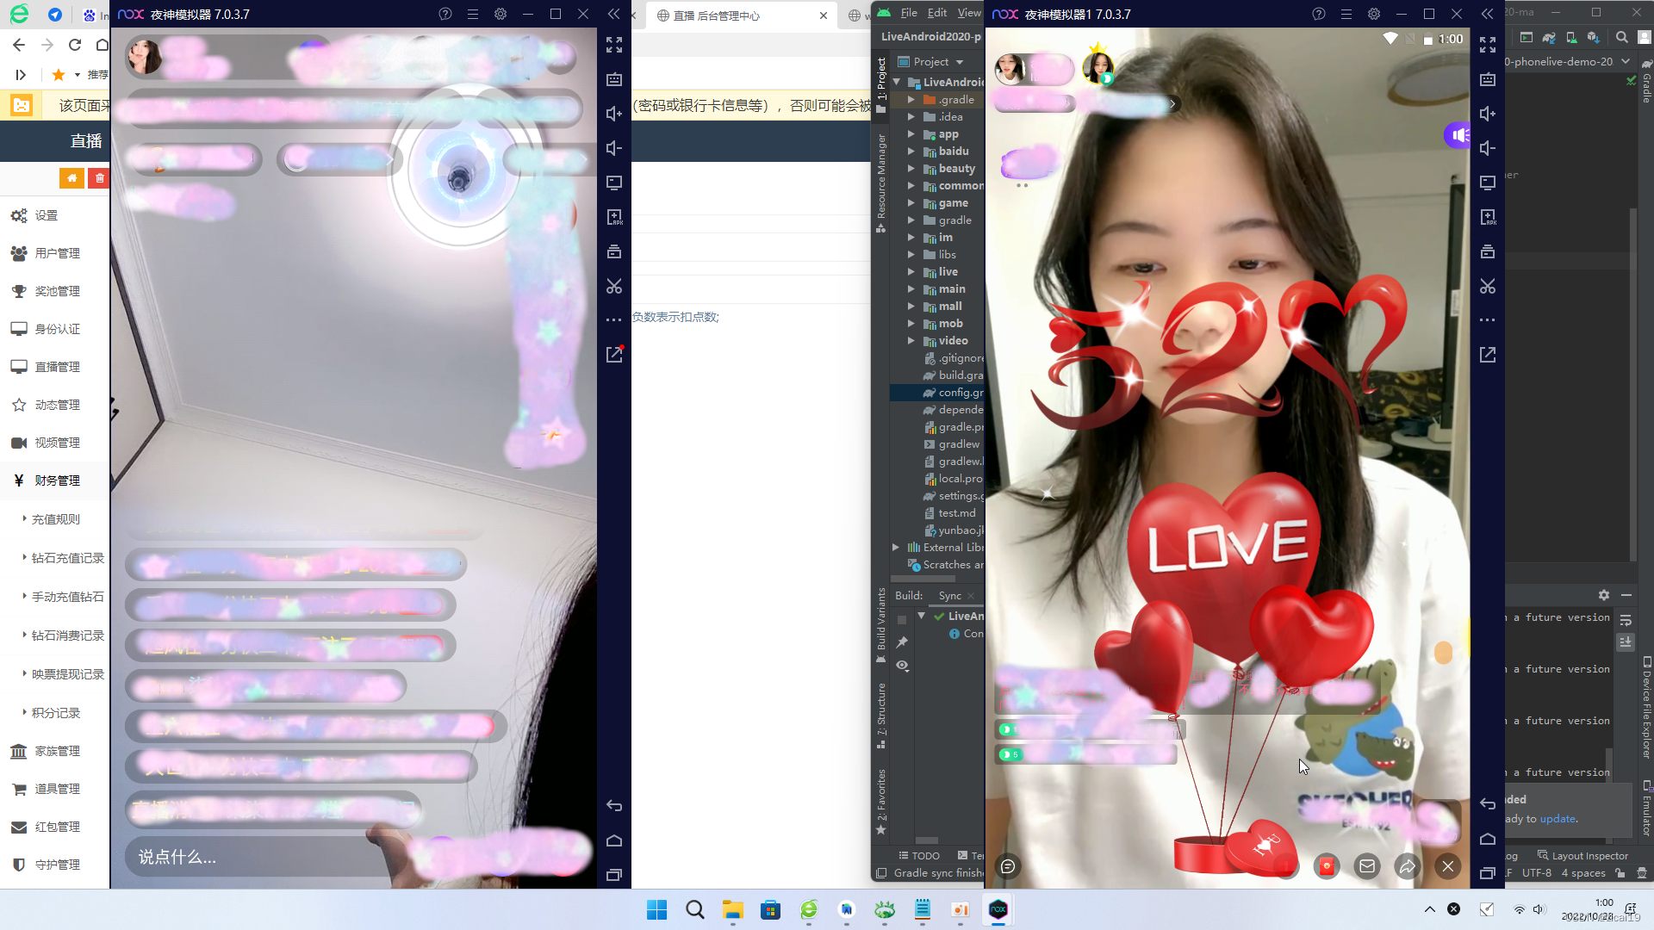Click the pin icon in Build panel
Image resolution: width=1654 pixels, height=930 pixels.
click(x=902, y=642)
